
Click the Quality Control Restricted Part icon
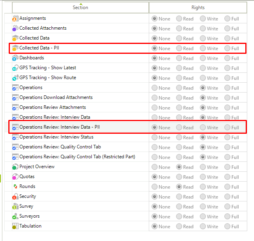tap(15, 157)
